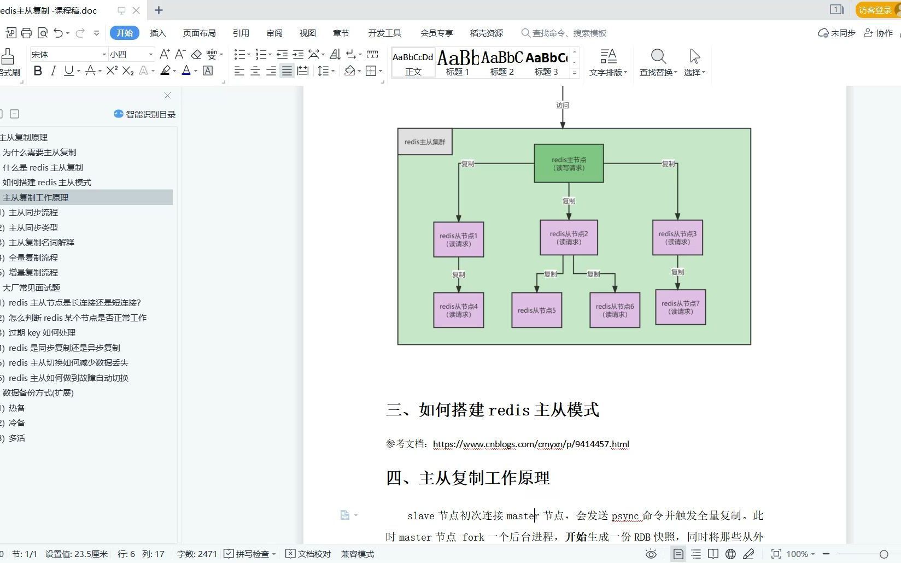This screenshot has width=901, height=563.
Task: Increase font size with A+ icon
Action: tap(164, 54)
